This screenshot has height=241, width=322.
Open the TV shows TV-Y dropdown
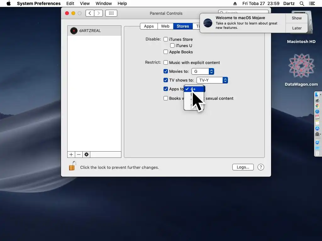(x=212, y=80)
